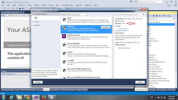This screenshot has width=178, height=100.
Task: Open the Project Information link
Action: click(x=122, y=31)
